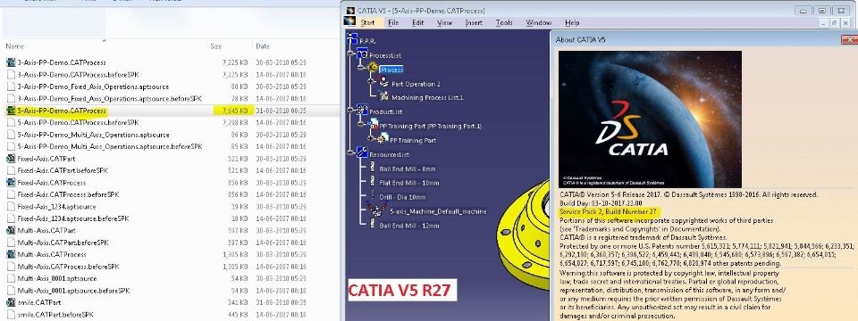
Task: Click the PP Training Part.1 product icon
Action: pos(374,125)
